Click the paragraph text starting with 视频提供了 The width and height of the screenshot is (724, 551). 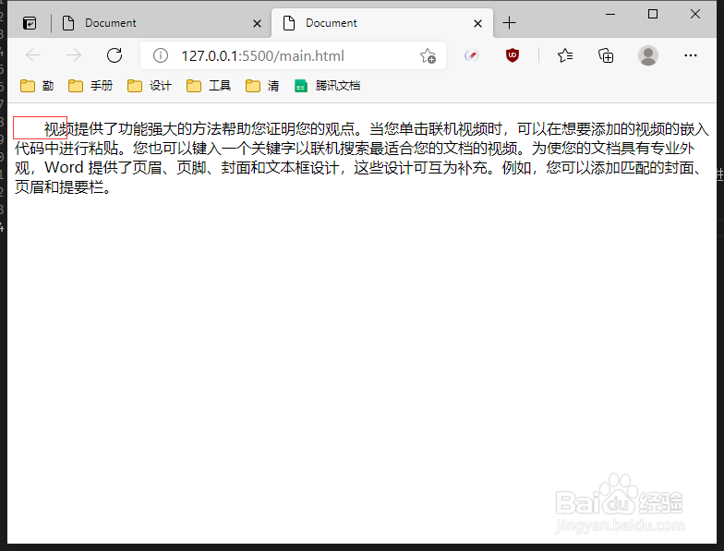tap(362, 157)
